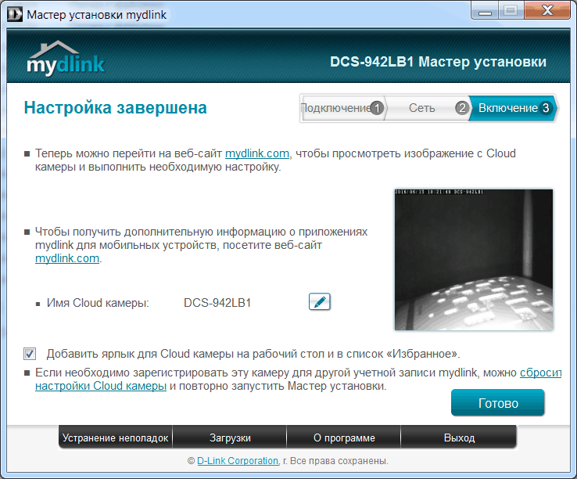577x479 pixels.
Task: Click the mydlink logo in the header
Action: pos(66,57)
